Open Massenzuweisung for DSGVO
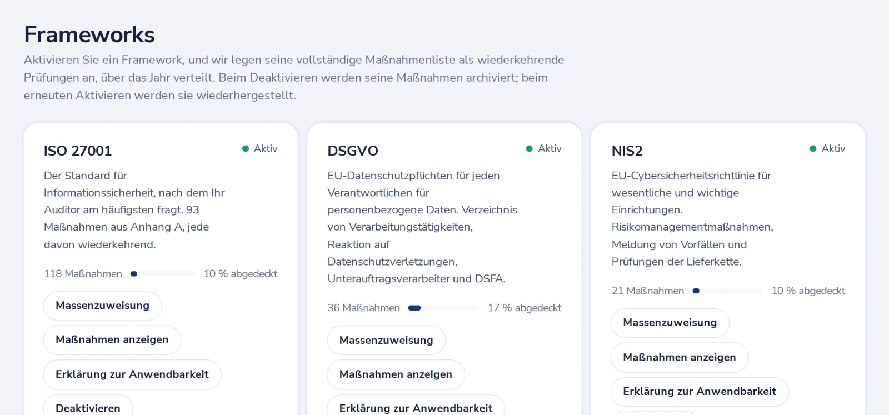 click(386, 340)
